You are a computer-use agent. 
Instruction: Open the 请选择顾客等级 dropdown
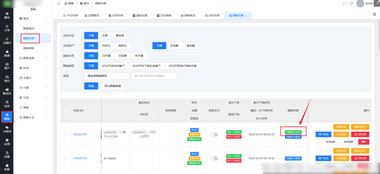(x=106, y=76)
